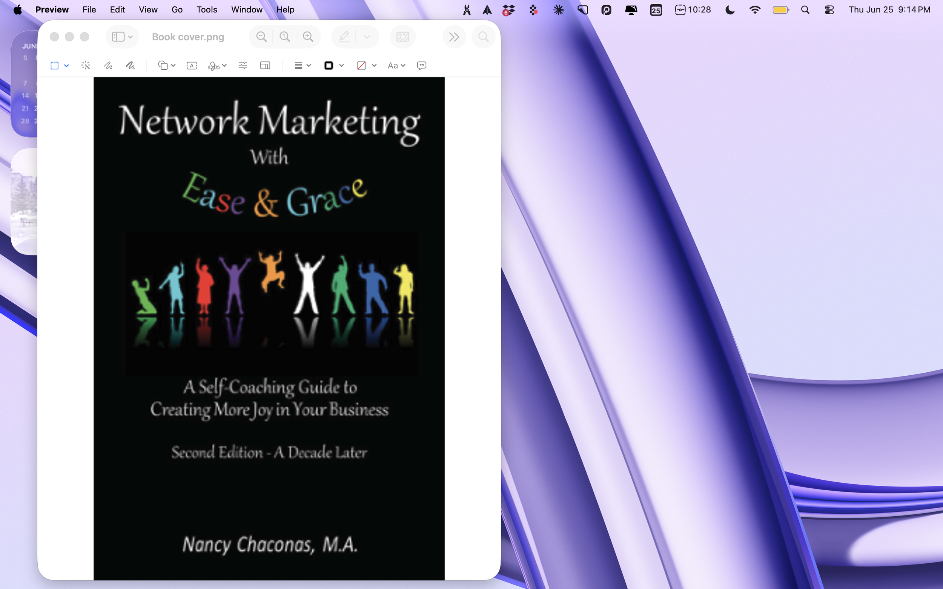Image resolution: width=943 pixels, height=589 pixels.
Task: Click the Book cover.png window title
Action: point(188,37)
